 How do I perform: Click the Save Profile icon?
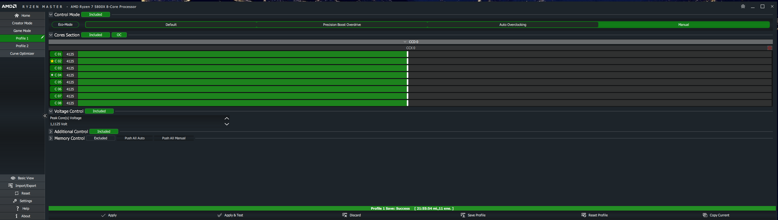(x=463, y=215)
